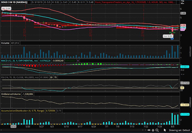This screenshot has height=133, width=192.
Task: Click the Hi: 5.64 price bubble
Action: click(7, 9)
